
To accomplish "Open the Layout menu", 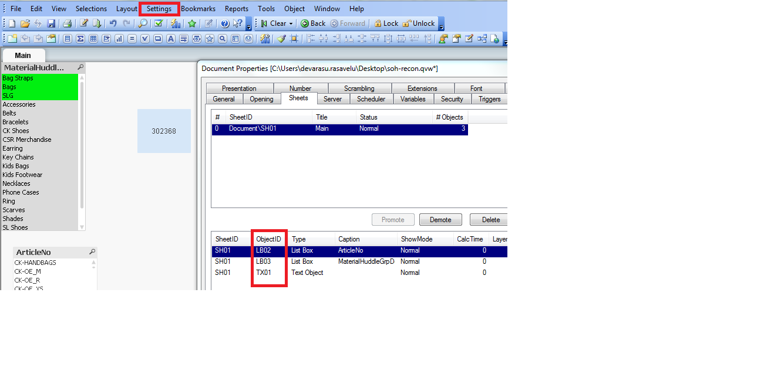I will pos(126,9).
